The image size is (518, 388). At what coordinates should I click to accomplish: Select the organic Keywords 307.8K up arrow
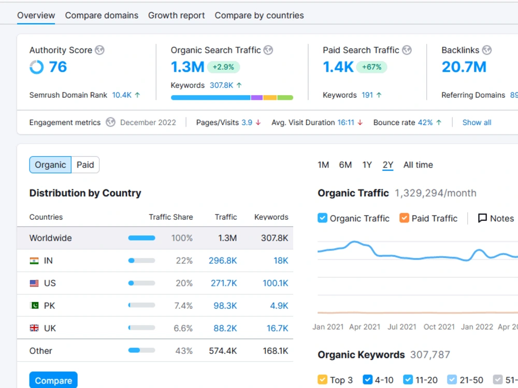click(239, 85)
